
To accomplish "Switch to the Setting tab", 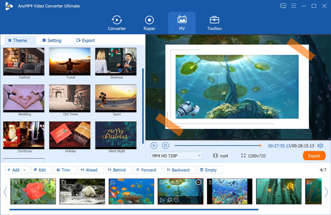I will [x=52, y=40].
